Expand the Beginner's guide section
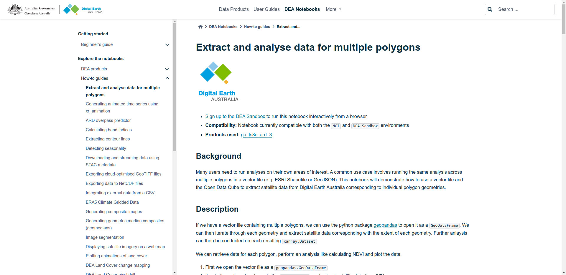The height and width of the screenshot is (275, 566). [x=167, y=45]
